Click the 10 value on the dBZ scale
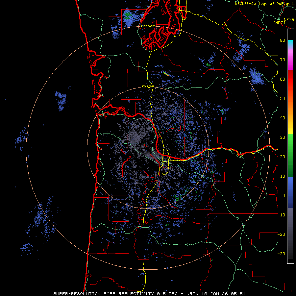 click(283, 176)
